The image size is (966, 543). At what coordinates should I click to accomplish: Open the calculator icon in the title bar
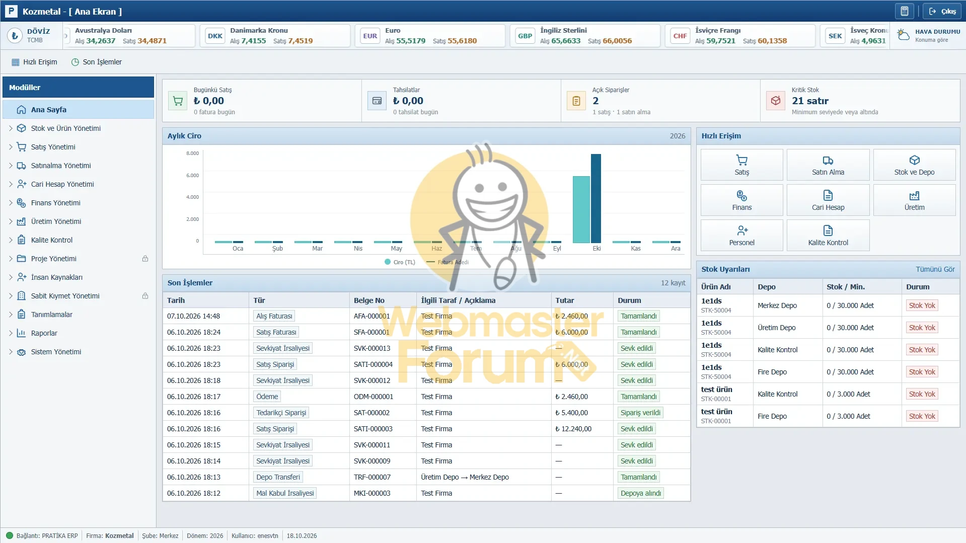pyautogui.click(x=904, y=11)
